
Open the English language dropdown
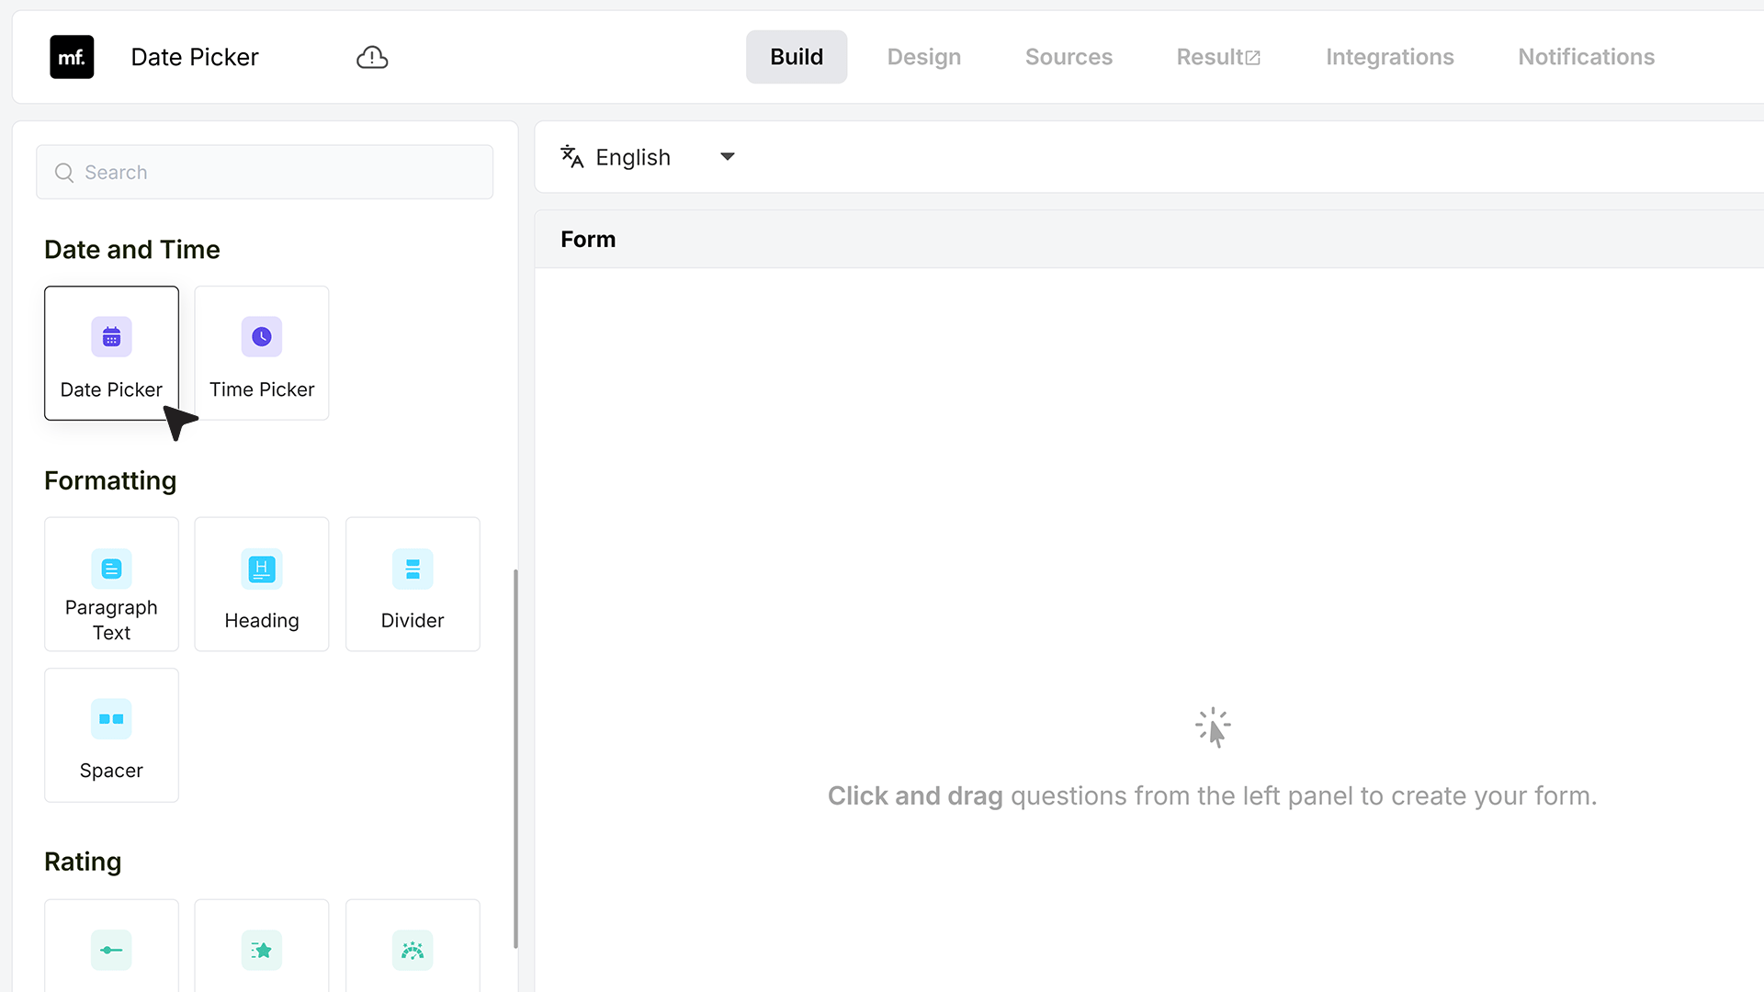click(x=649, y=157)
